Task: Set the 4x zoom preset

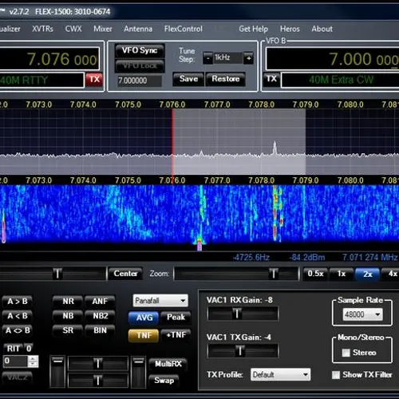Action: pyautogui.click(x=391, y=274)
